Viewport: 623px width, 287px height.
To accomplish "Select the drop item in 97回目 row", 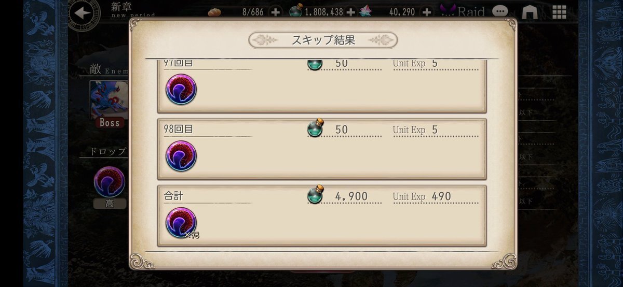I will pyautogui.click(x=181, y=90).
